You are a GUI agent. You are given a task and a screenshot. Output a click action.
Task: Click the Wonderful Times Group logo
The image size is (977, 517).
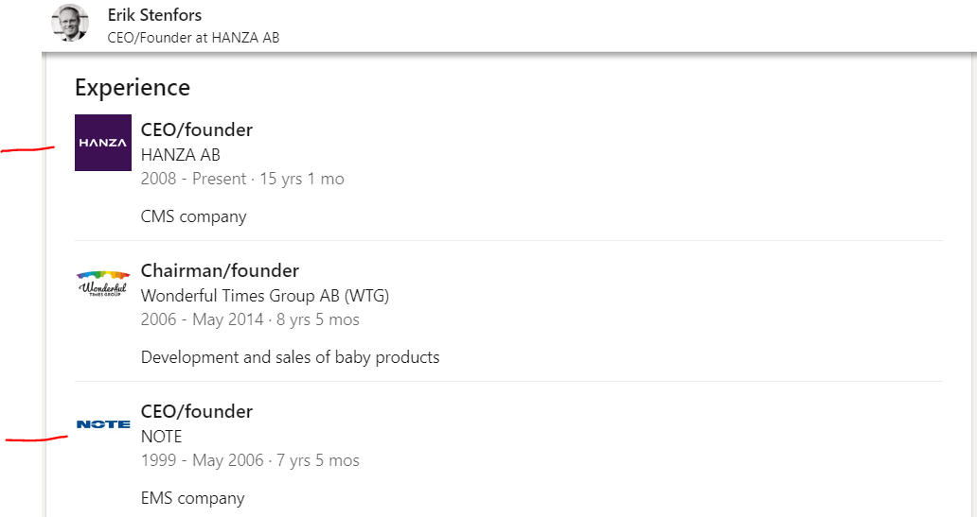pyautogui.click(x=103, y=283)
